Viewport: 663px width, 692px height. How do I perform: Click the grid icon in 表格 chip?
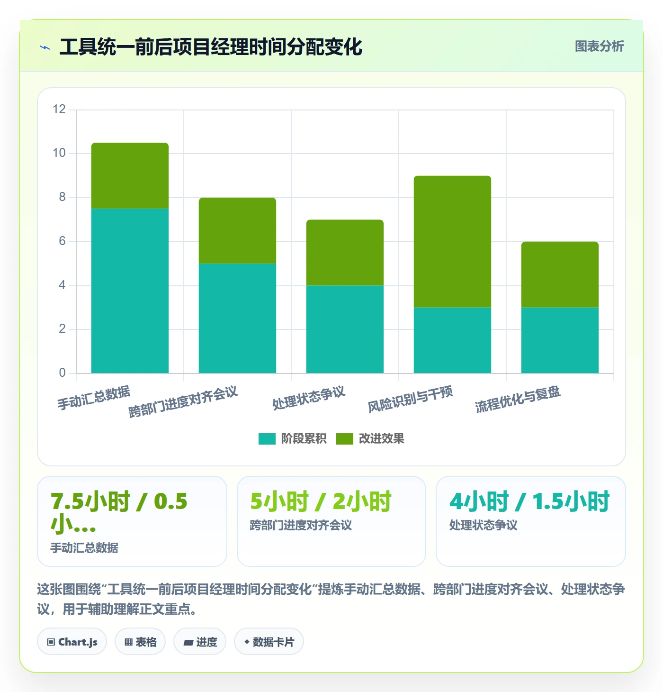click(x=128, y=642)
